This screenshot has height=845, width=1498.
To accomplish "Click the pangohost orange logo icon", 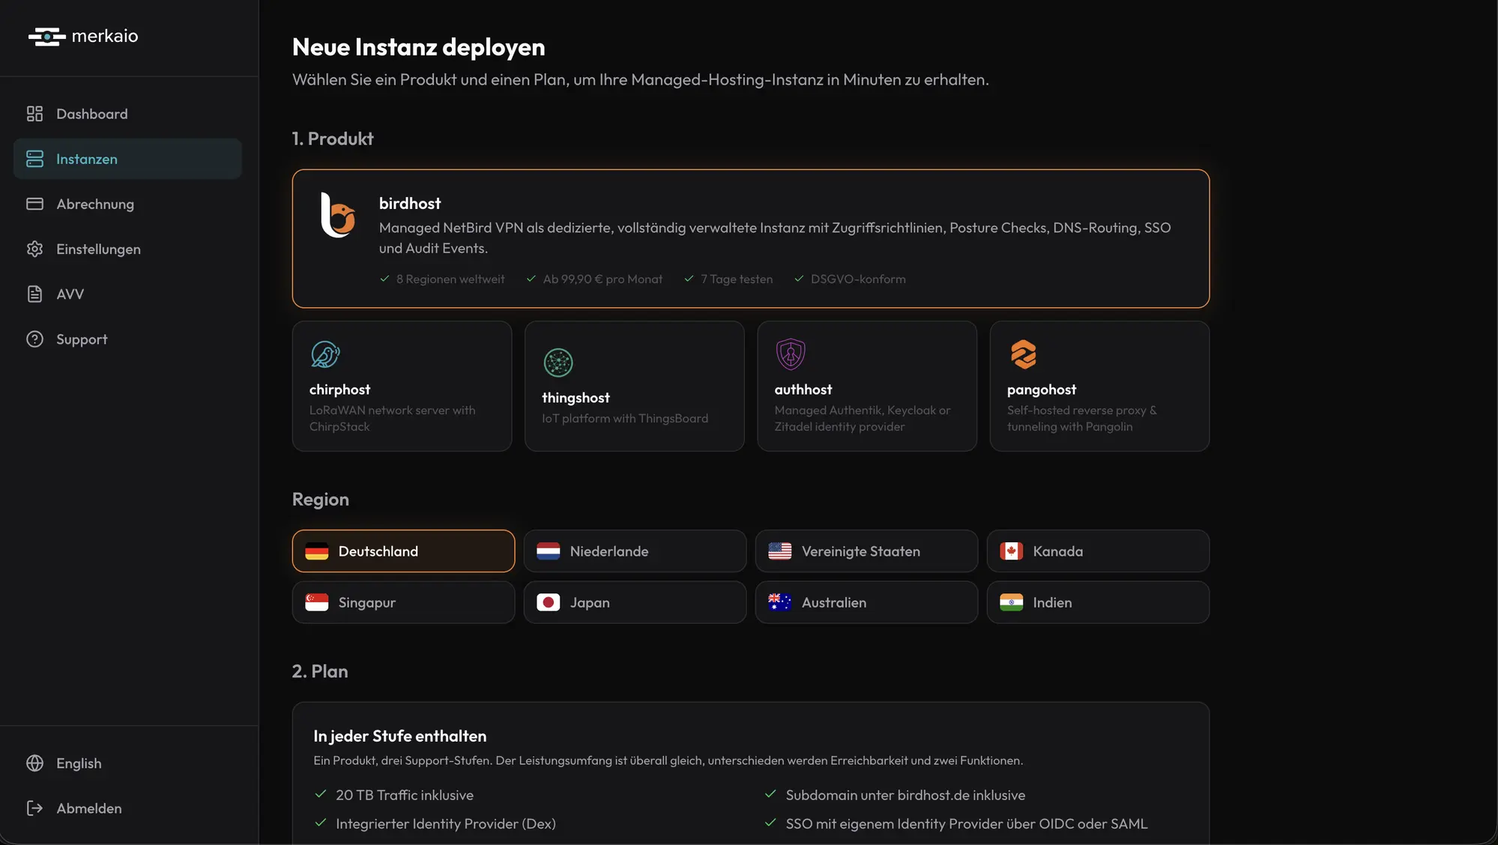I will pyautogui.click(x=1023, y=354).
